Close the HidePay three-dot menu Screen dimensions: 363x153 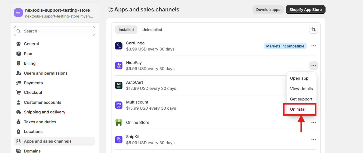pyautogui.click(x=314, y=66)
